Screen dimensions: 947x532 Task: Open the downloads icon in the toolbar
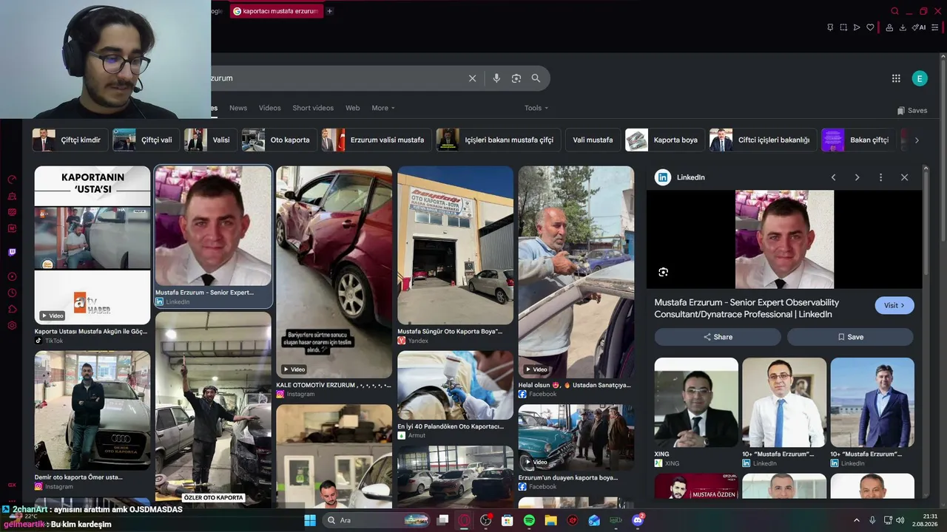point(903,27)
